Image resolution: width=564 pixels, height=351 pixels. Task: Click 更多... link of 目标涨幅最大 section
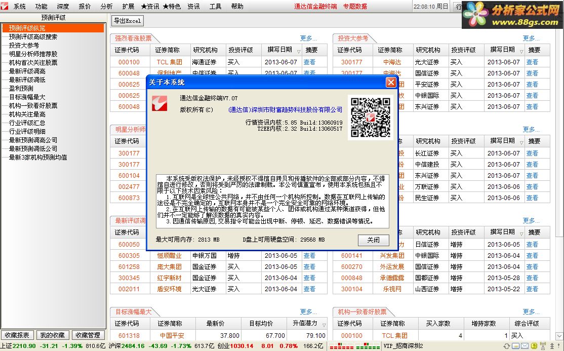tap(308, 312)
